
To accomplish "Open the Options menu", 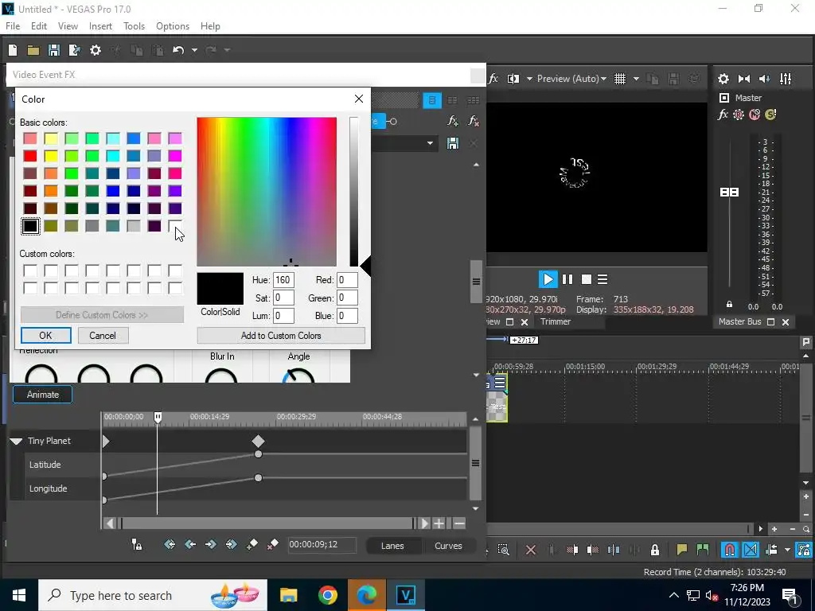I will [173, 26].
